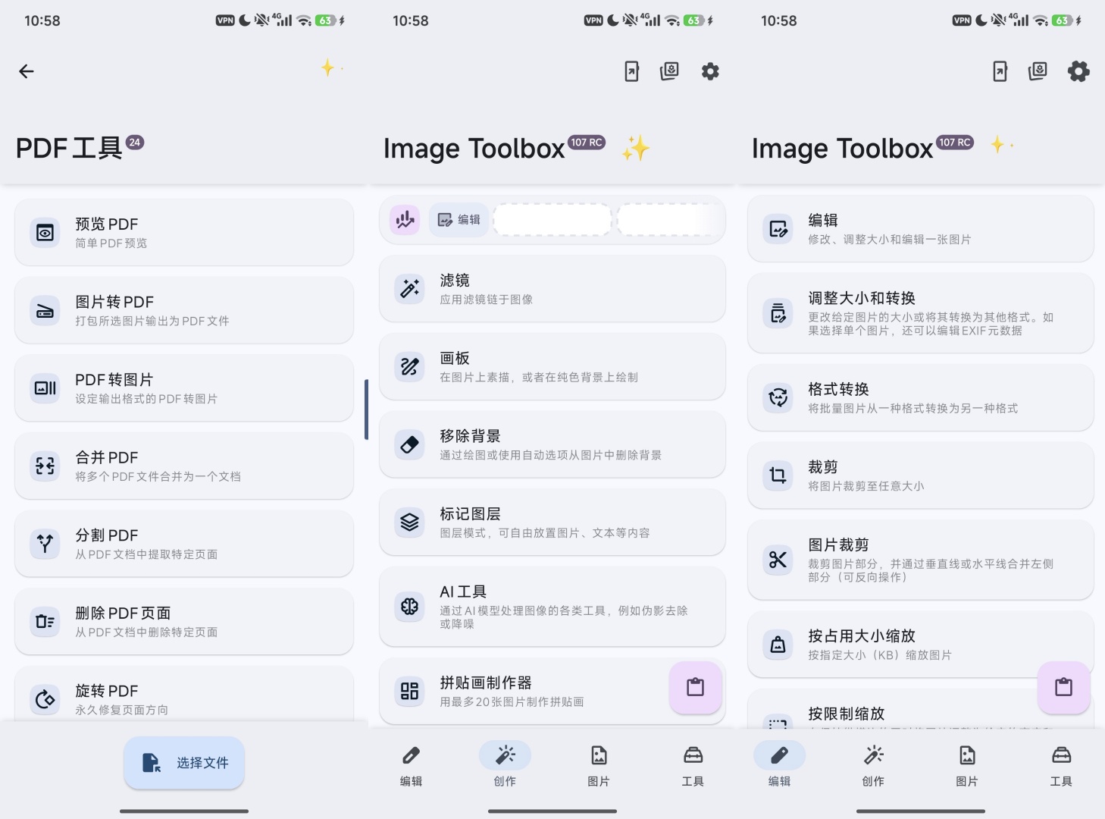The height and width of the screenshot is (819, 1105).
Task: Tap the image collection icon in right screen header
Action: point(1038,71)
